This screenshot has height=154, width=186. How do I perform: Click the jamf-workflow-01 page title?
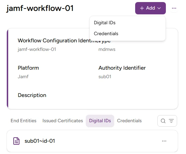(x=40, y=8)
